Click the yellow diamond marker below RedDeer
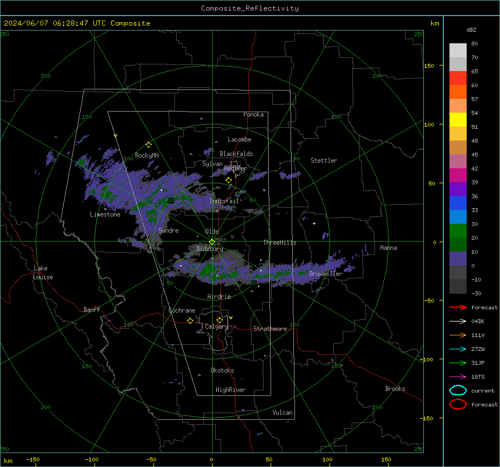This screenshot has width=500, height=467. (228, 180)
